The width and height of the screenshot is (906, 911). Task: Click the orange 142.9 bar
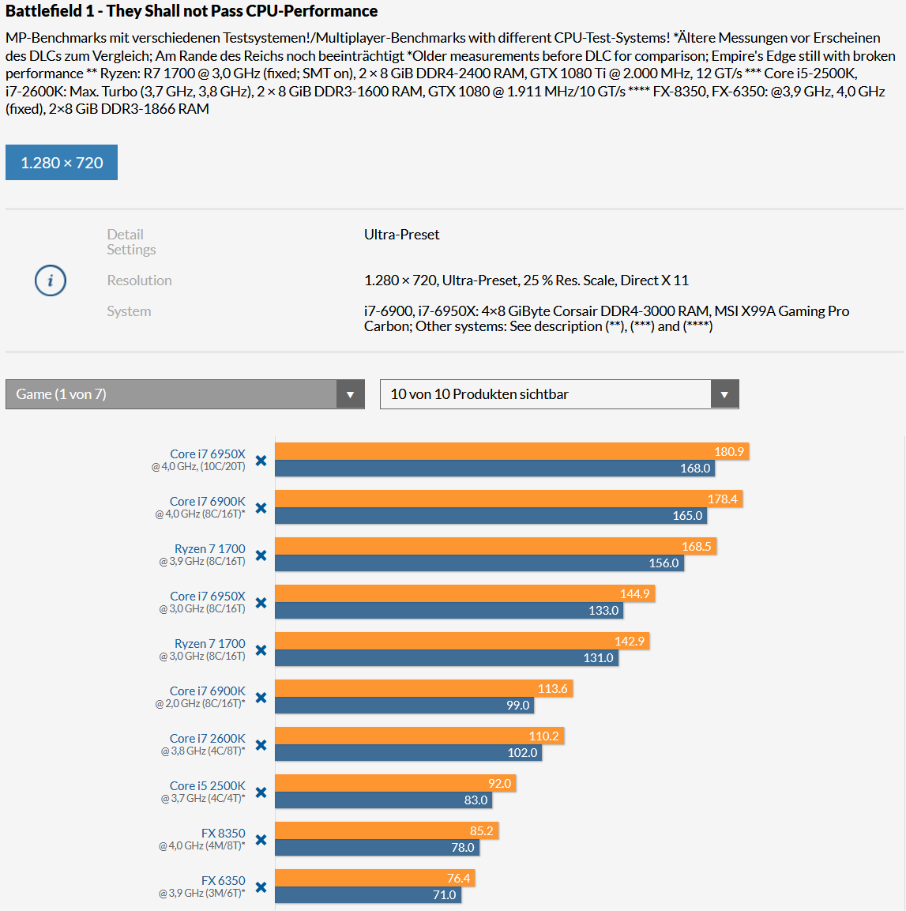pyautogui.click(x=462, y=641)
